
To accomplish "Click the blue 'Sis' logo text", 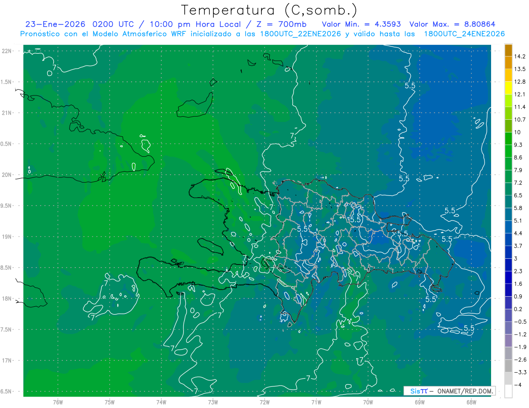I will [x=415, y=391].
